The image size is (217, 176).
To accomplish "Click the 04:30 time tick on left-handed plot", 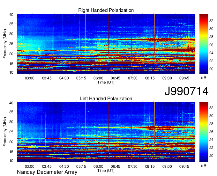I will (x=64, y=166).
